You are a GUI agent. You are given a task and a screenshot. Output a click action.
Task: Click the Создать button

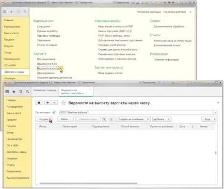44,119
